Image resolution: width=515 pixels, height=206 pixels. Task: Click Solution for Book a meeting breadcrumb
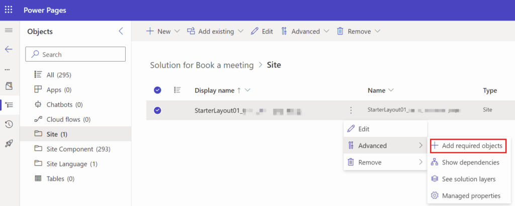tap(202, 65)
